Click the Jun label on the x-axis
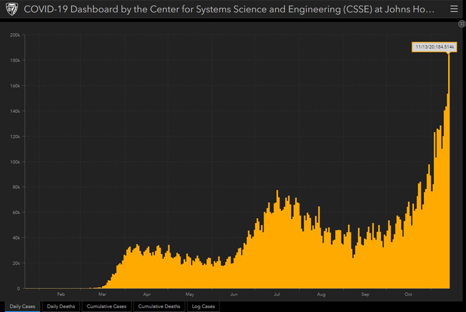This screenshot has height=312, width=466. click(234, 294)
